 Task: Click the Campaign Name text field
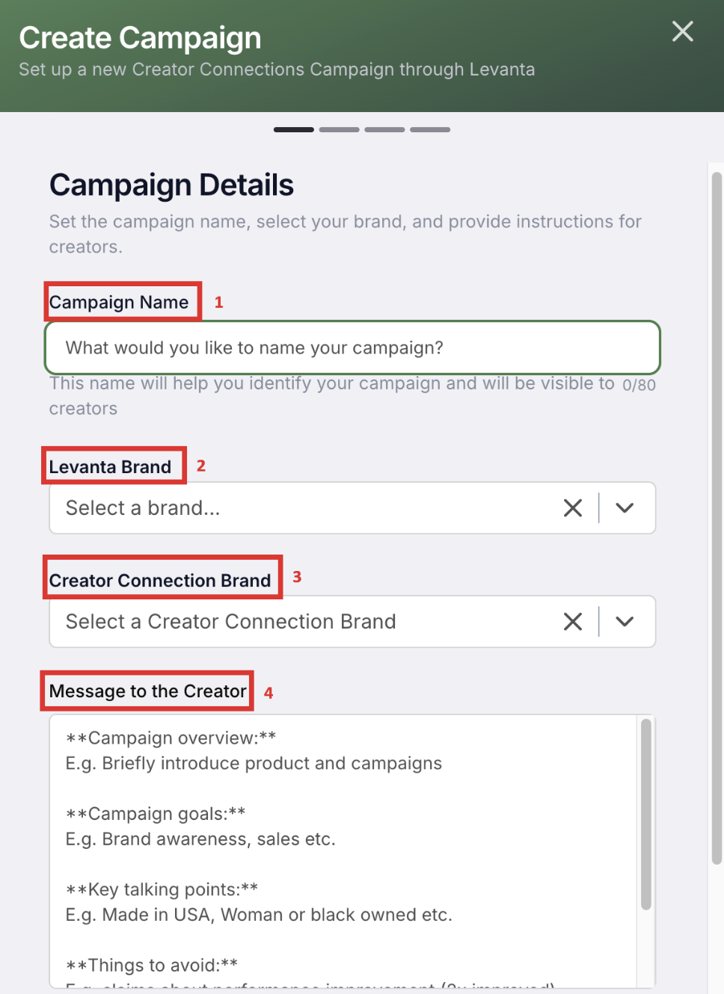click(352, 348)
